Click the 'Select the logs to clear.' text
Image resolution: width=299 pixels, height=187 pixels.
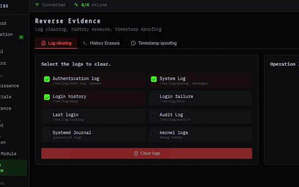(76, 64)
